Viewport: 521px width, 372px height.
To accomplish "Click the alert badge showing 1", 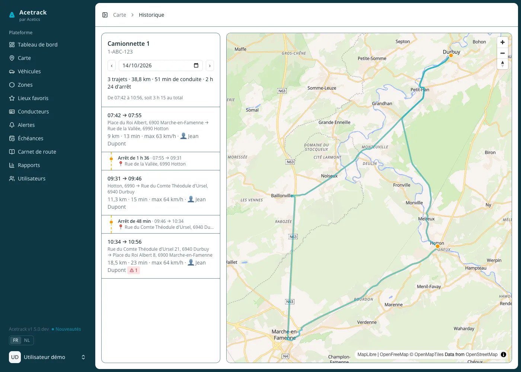I will tap(134, 270).
